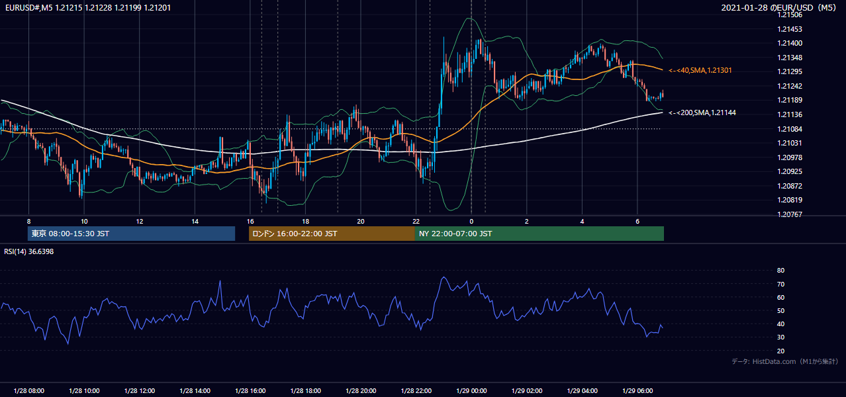Viewport: 846px width, 397px height.
Task: Click hour '16' on the price chart time axis
Action: click(250, 221)
